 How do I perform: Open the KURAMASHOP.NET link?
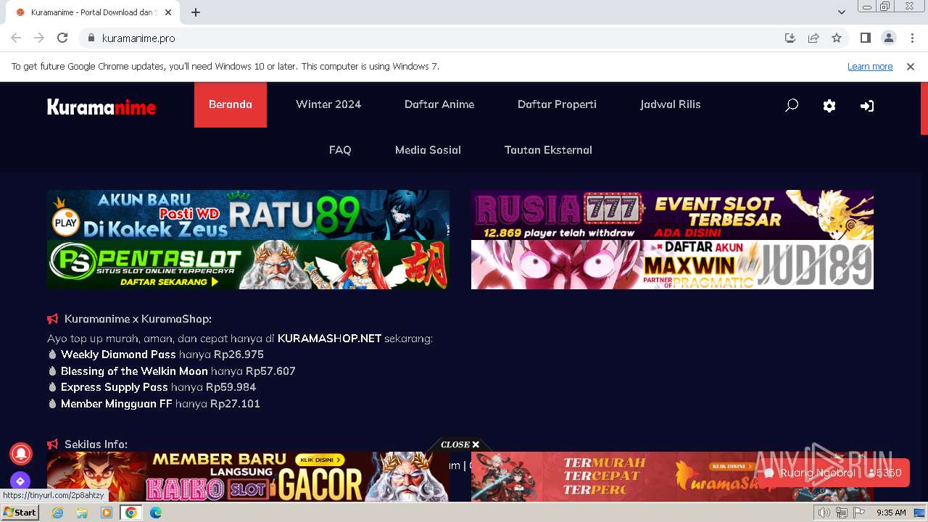pyautogui.click(x=329, y=339)
